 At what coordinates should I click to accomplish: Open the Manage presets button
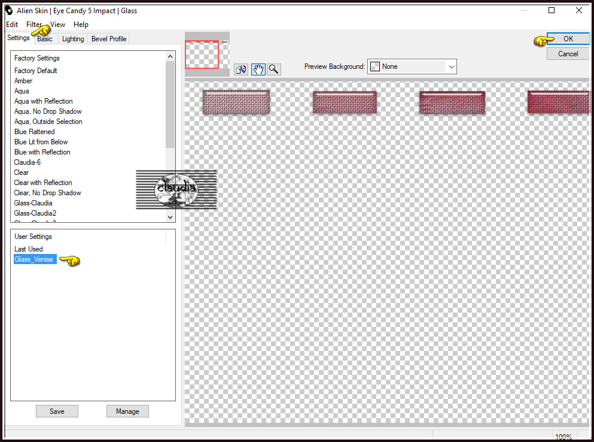(127, 411)
